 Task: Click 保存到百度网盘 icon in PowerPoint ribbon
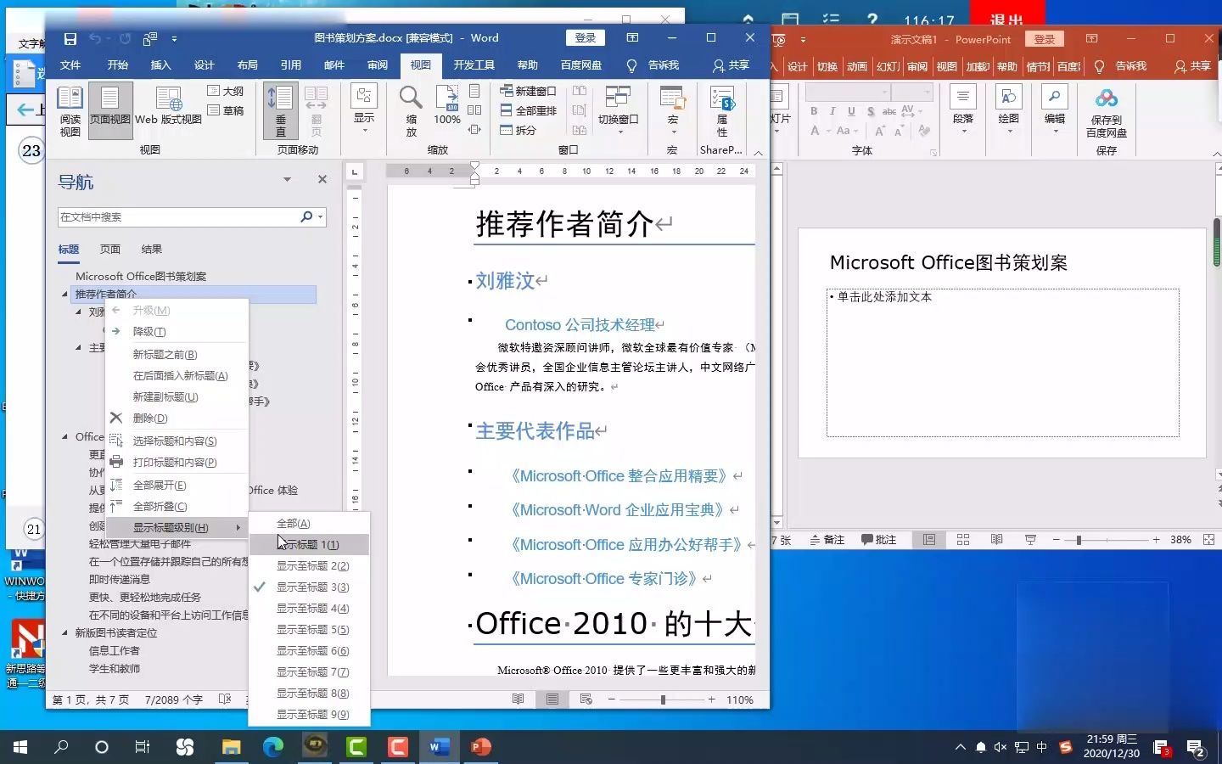(1106, 110)
